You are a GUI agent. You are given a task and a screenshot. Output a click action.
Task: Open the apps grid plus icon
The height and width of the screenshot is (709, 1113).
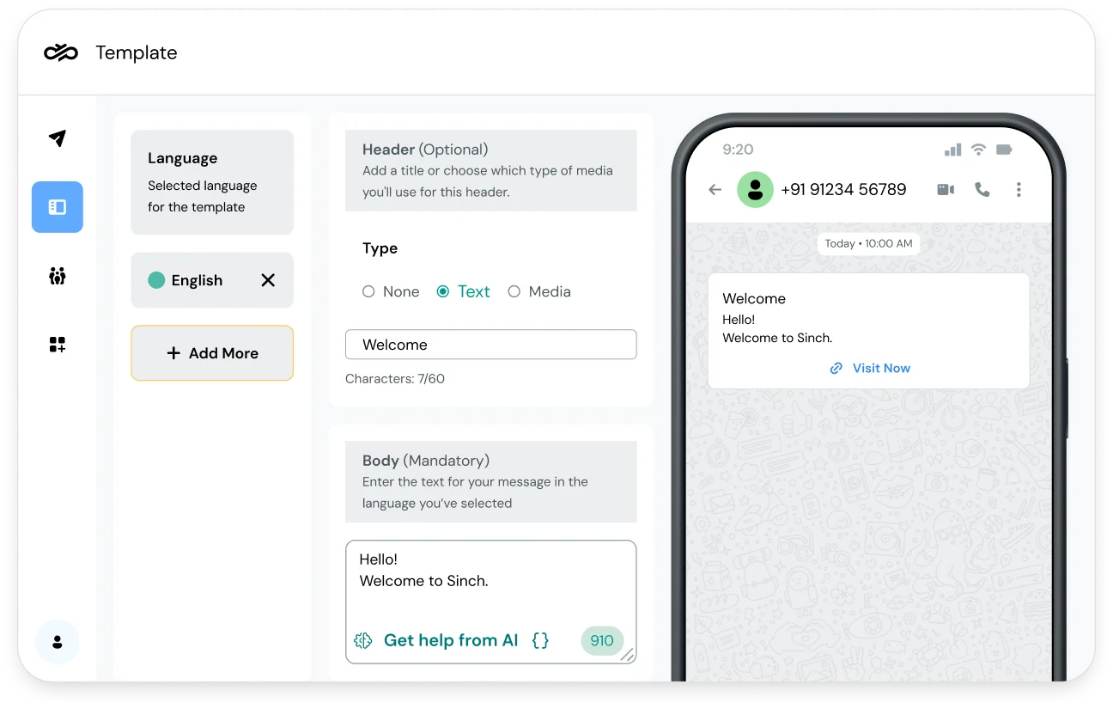click(x=58, y=345)
